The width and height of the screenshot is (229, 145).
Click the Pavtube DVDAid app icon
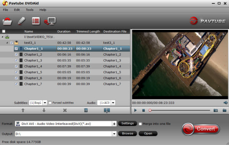(5, 3)
